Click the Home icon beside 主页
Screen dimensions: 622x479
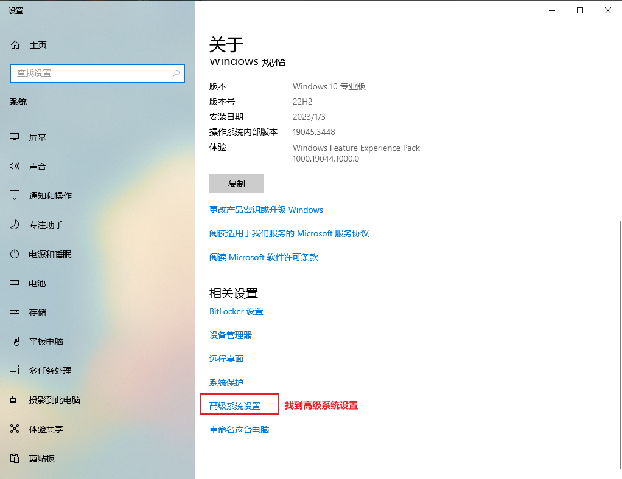click(15, 45)
